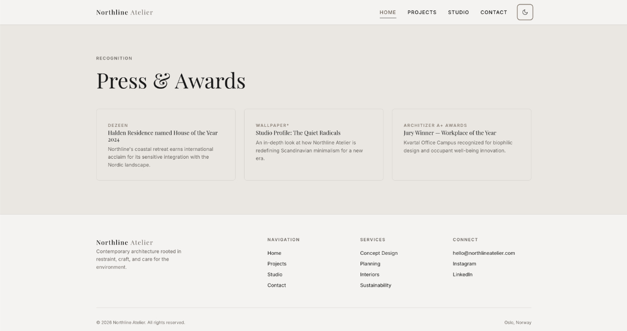
Task: Select CONTACT in the navigation bar
Action: 493,12
